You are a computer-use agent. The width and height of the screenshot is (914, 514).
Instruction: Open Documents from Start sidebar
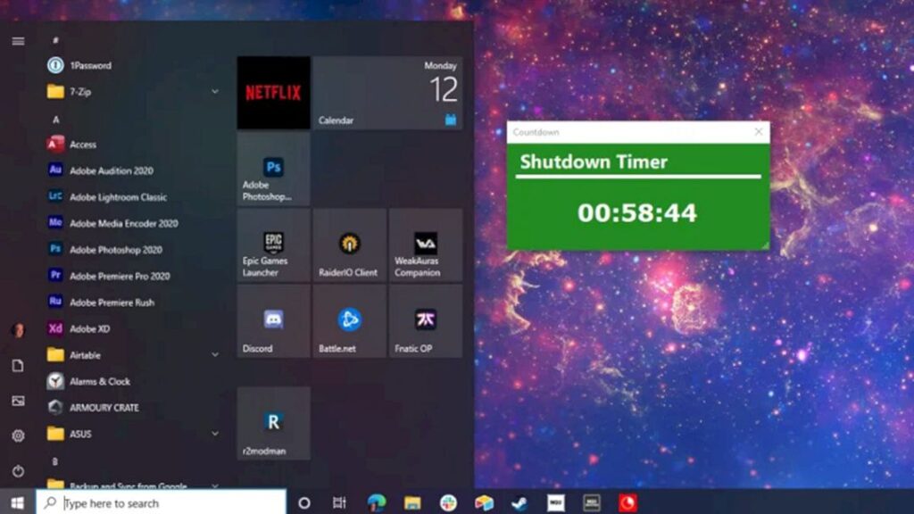pyautogui.click(x=18, y=365)
